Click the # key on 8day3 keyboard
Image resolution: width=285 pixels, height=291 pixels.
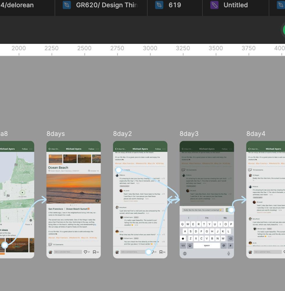(230, 245)
